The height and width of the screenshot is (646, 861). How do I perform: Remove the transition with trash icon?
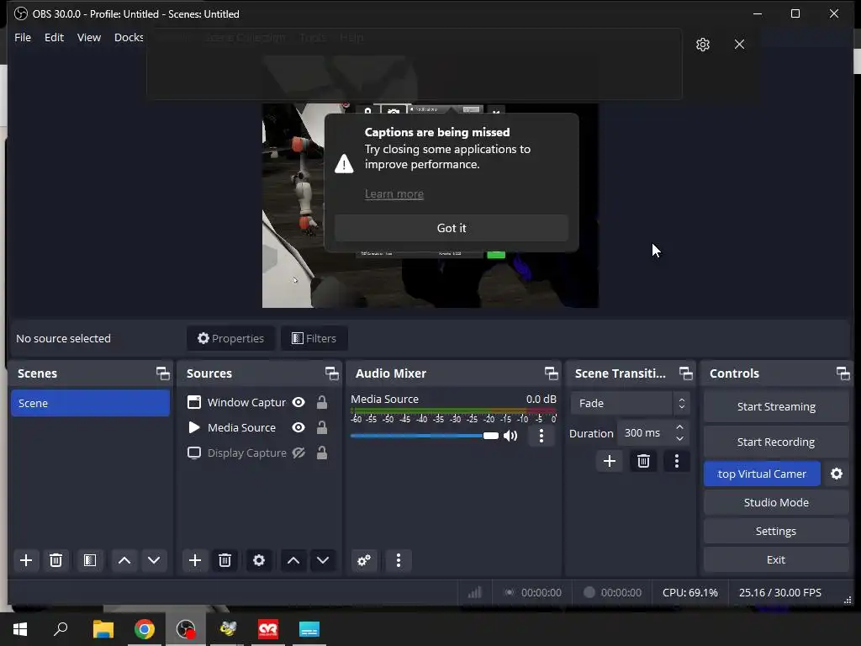coord(643,461)
